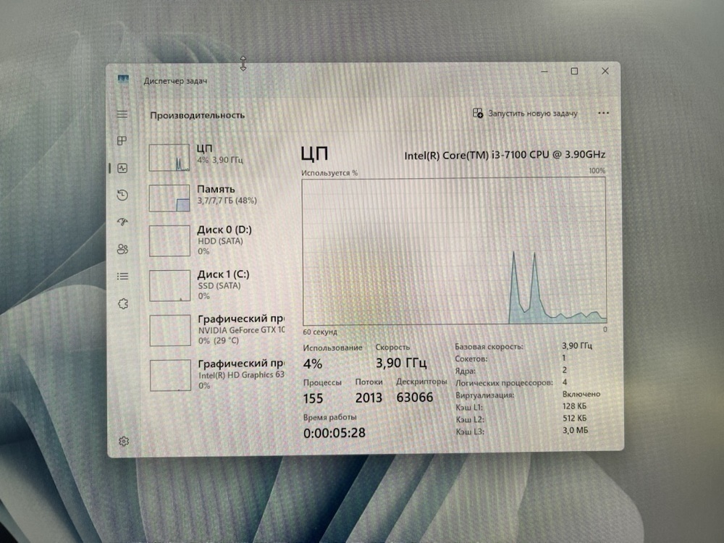
Task: Click the 'Логических процессоров:' label
Action: pyautogui.click(x=504, y=383)
